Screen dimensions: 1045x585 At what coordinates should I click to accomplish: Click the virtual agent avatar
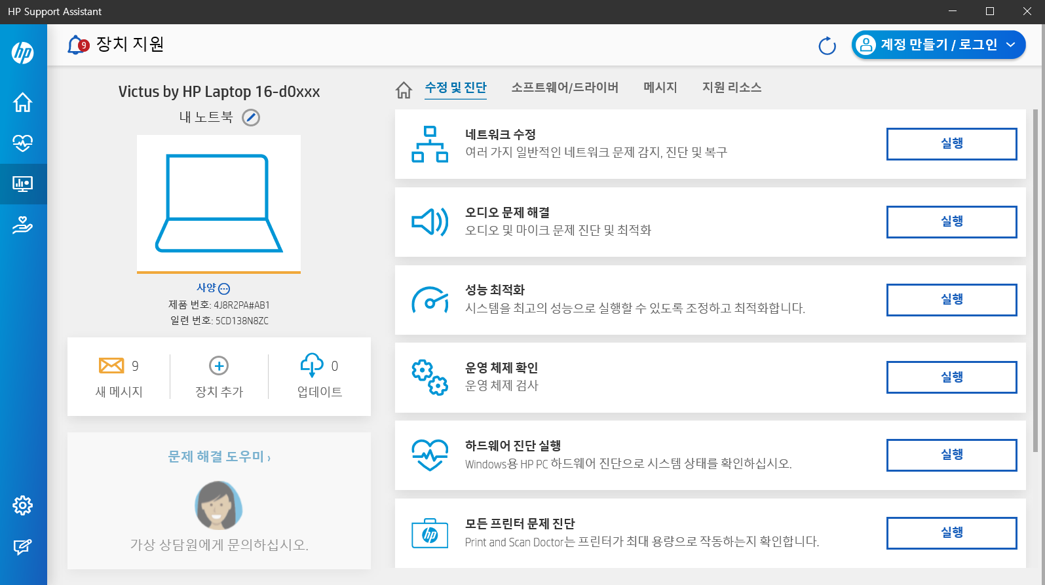pos(219,505)
